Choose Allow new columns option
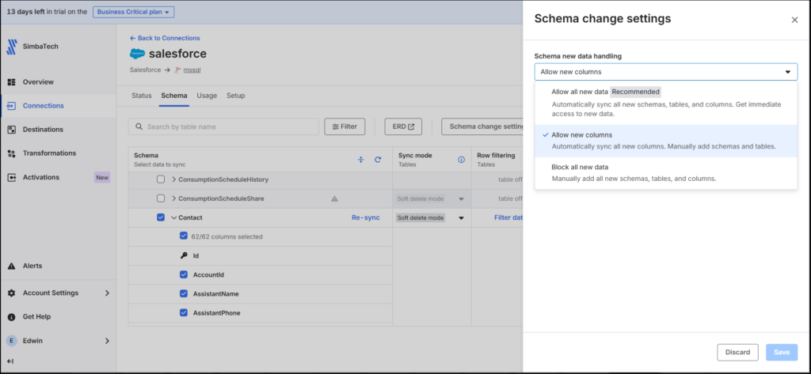Screen dimensions: 811x374 tap(665, 141)
